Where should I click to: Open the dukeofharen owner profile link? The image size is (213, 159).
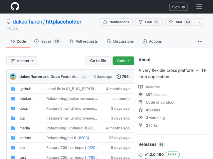(27, 22)
